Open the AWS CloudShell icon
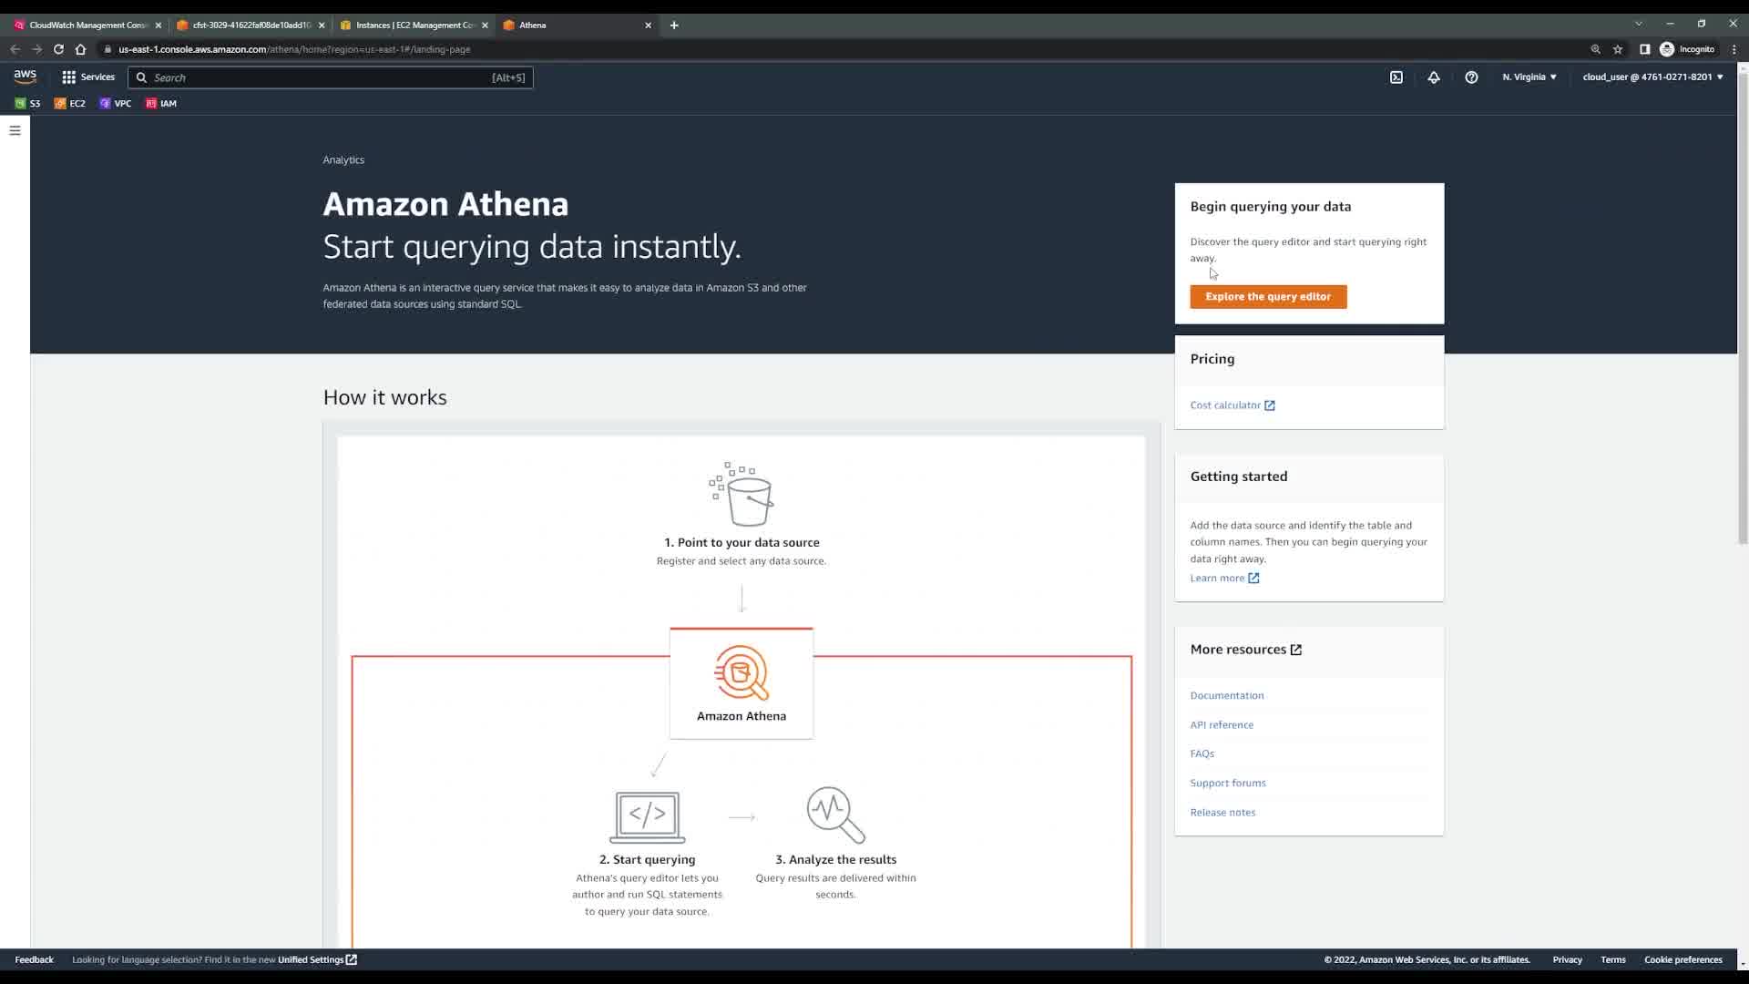 pos(1396,77)
